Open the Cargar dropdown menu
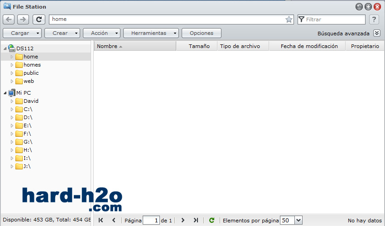The width and height of the screenshot is (385, 226). tap(22, 33)
